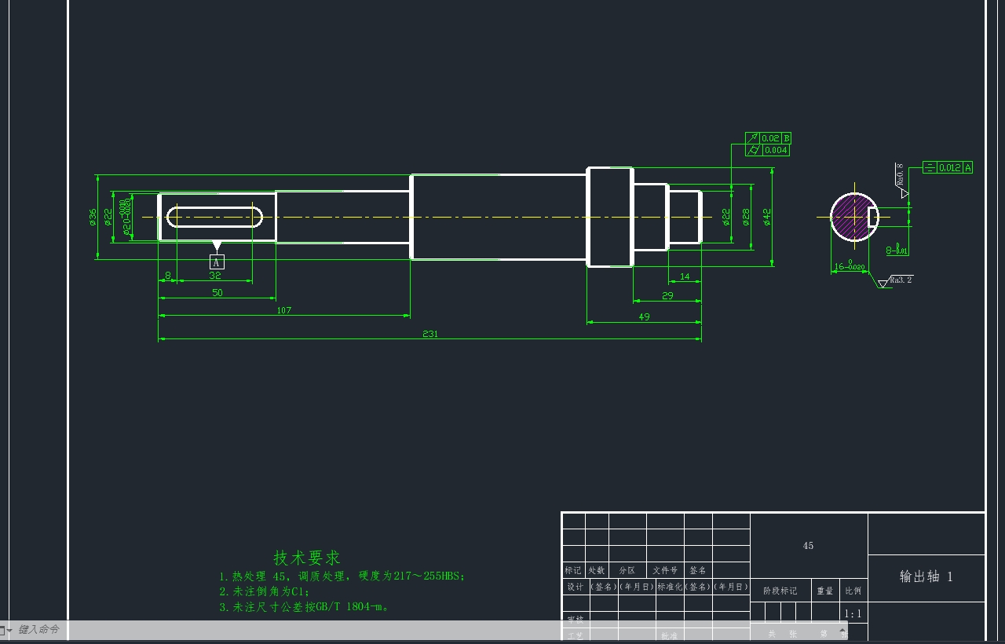Select the ø28 diameter dimension
1005x644 pixels.
tap(746, 217)
